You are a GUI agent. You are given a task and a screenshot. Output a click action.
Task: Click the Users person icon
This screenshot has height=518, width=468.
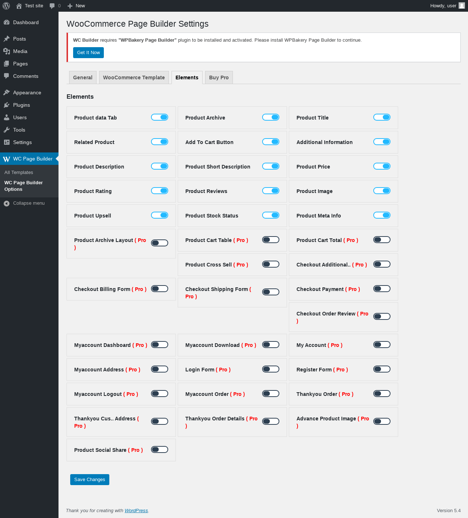(x=7, y=117)
